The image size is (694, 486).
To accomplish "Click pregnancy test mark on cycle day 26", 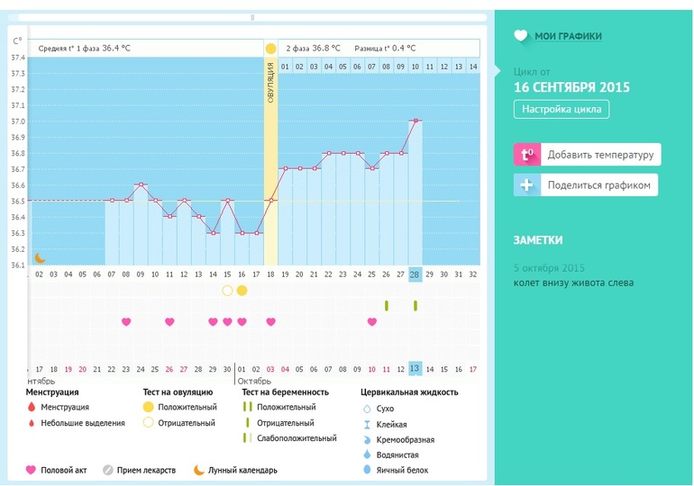I will point(387,306).
